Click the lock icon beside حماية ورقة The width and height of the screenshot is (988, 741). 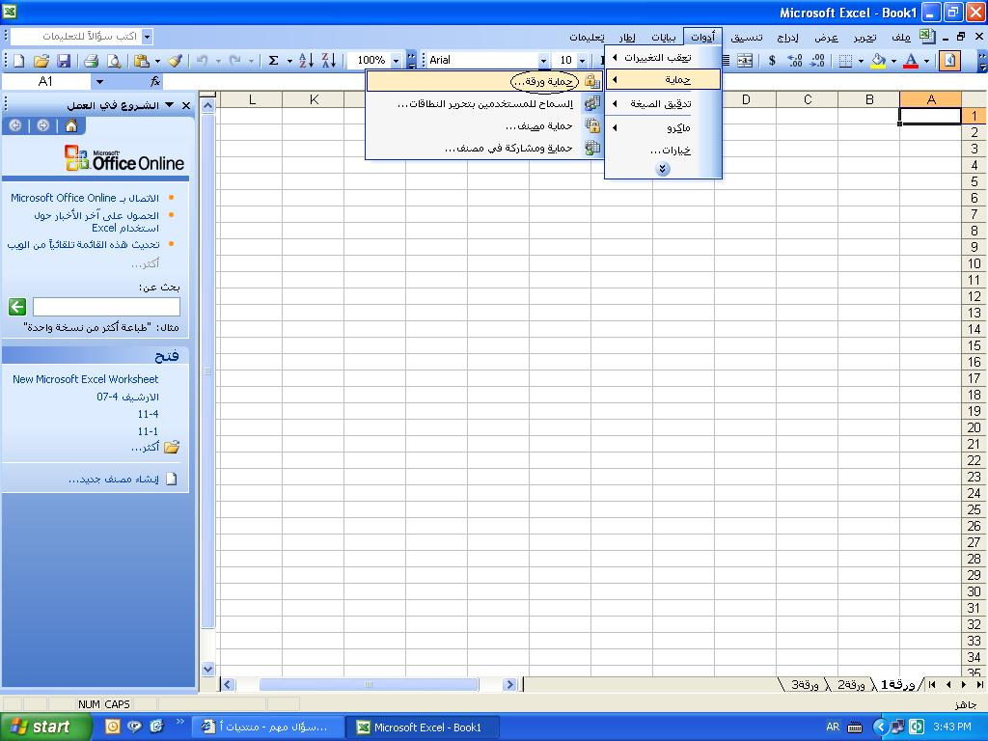(591, 81)
